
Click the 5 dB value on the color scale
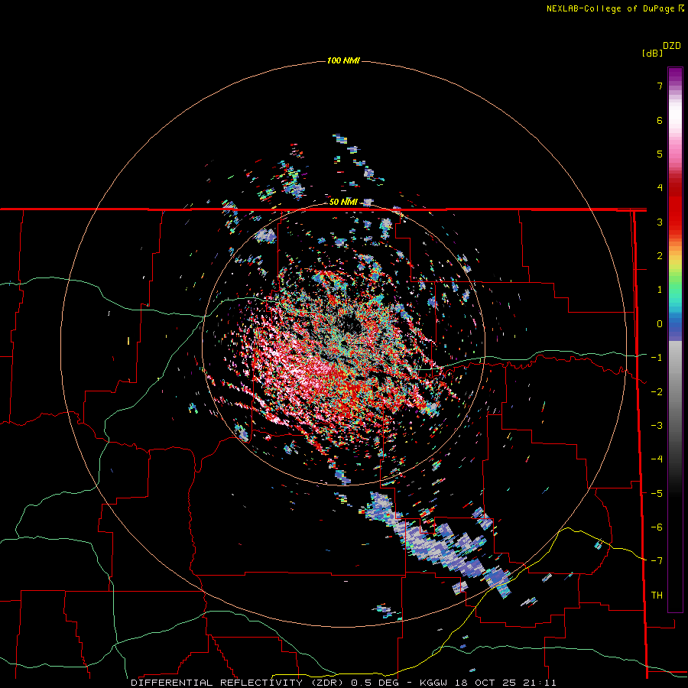(660, 154)
